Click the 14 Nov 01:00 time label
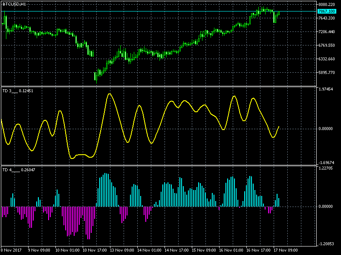 (150, 250)
